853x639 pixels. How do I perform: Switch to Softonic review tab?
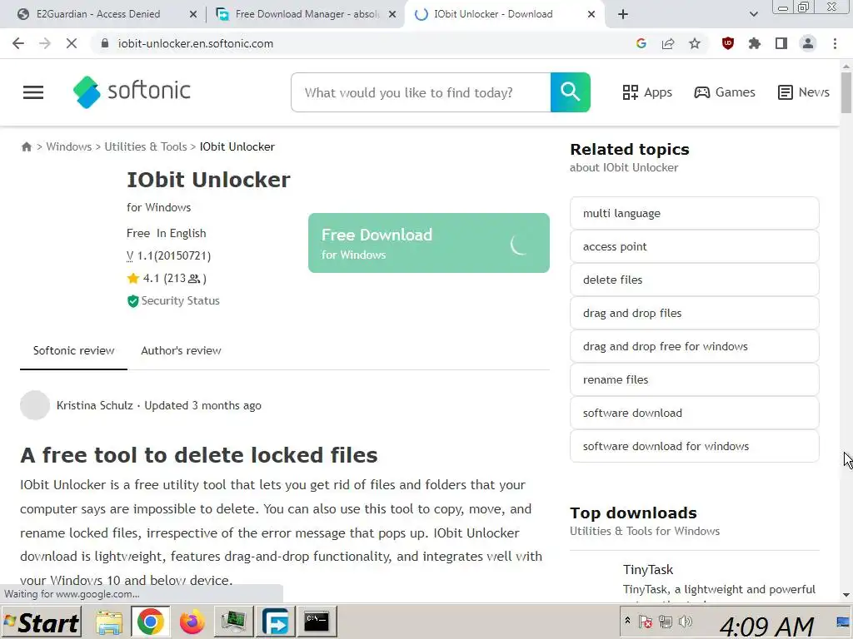(x=73, y=351)
